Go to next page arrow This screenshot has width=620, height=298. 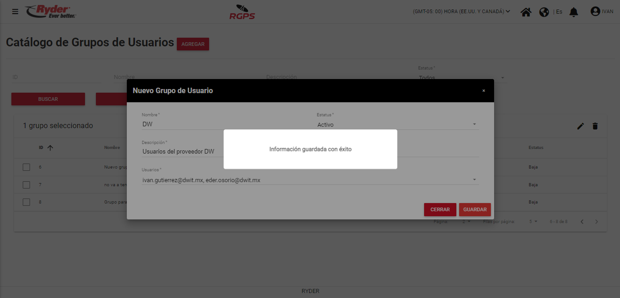pyautogui.click(x=597, y=222)
